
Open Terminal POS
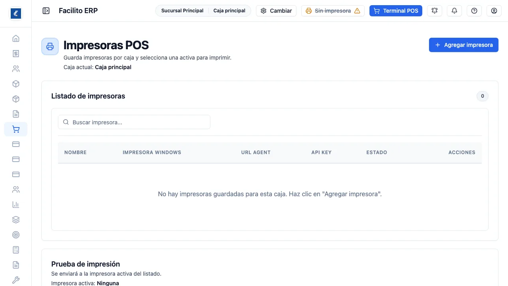point(396,11)
